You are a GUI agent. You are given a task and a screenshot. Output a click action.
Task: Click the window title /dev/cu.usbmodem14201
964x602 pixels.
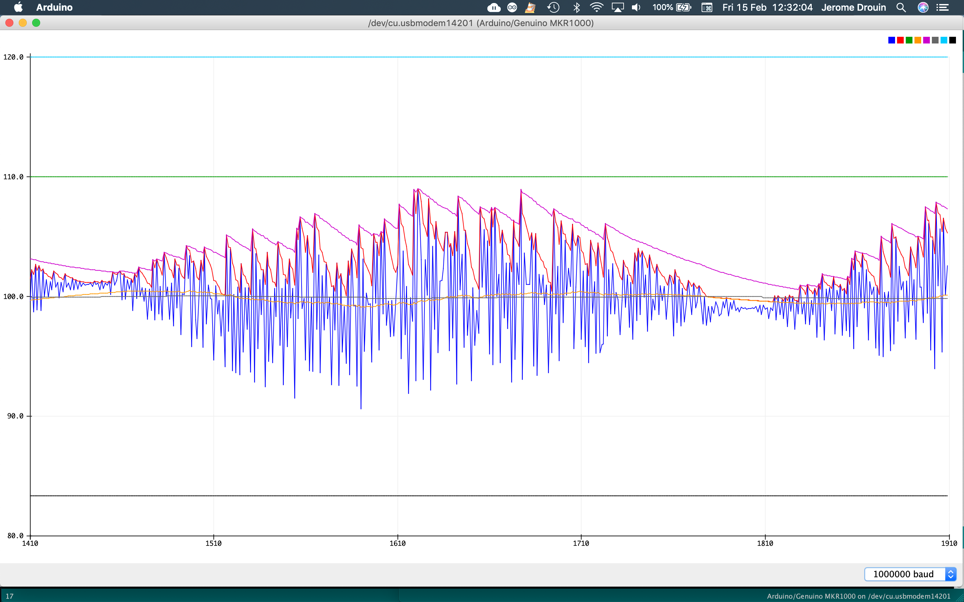tap(481, 23)
